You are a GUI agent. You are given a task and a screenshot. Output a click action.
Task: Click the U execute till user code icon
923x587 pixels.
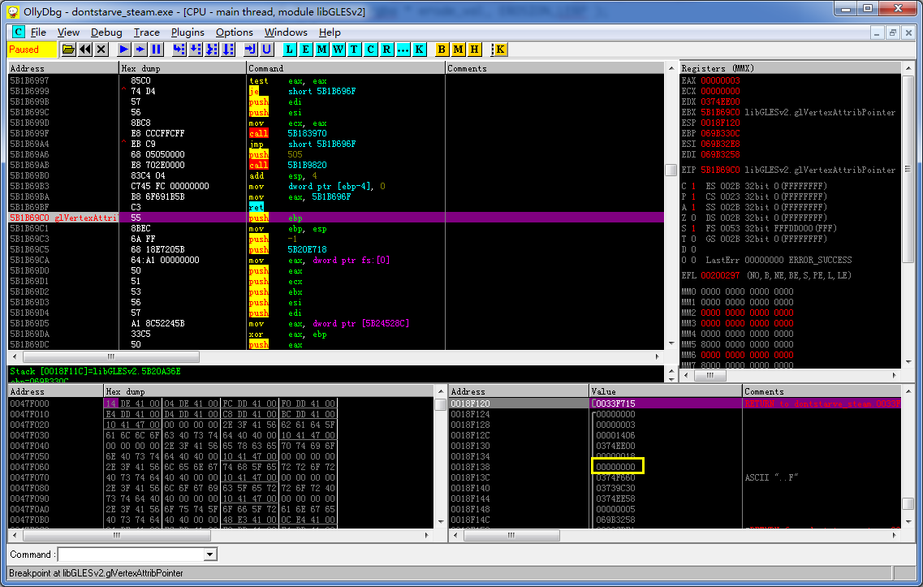click(266, 50)
